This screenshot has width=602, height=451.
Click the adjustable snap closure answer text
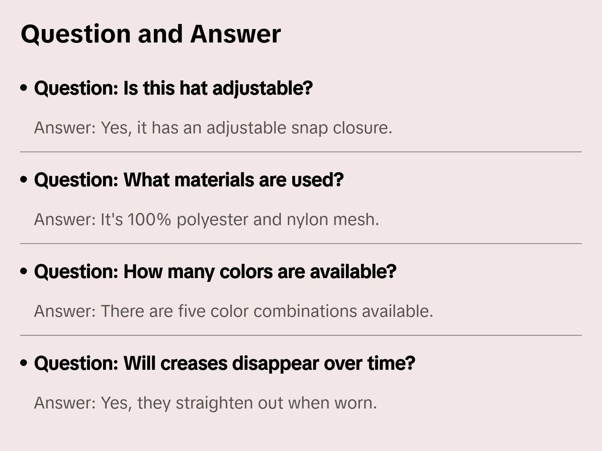[x=213, y=128]
